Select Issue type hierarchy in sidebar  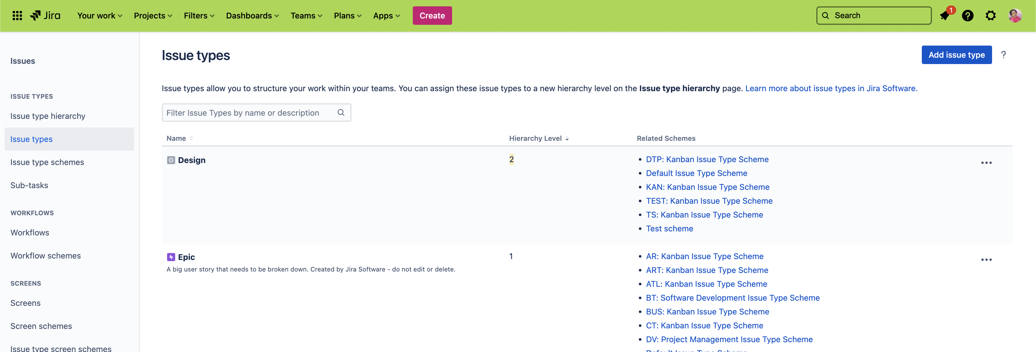point(47,116)
